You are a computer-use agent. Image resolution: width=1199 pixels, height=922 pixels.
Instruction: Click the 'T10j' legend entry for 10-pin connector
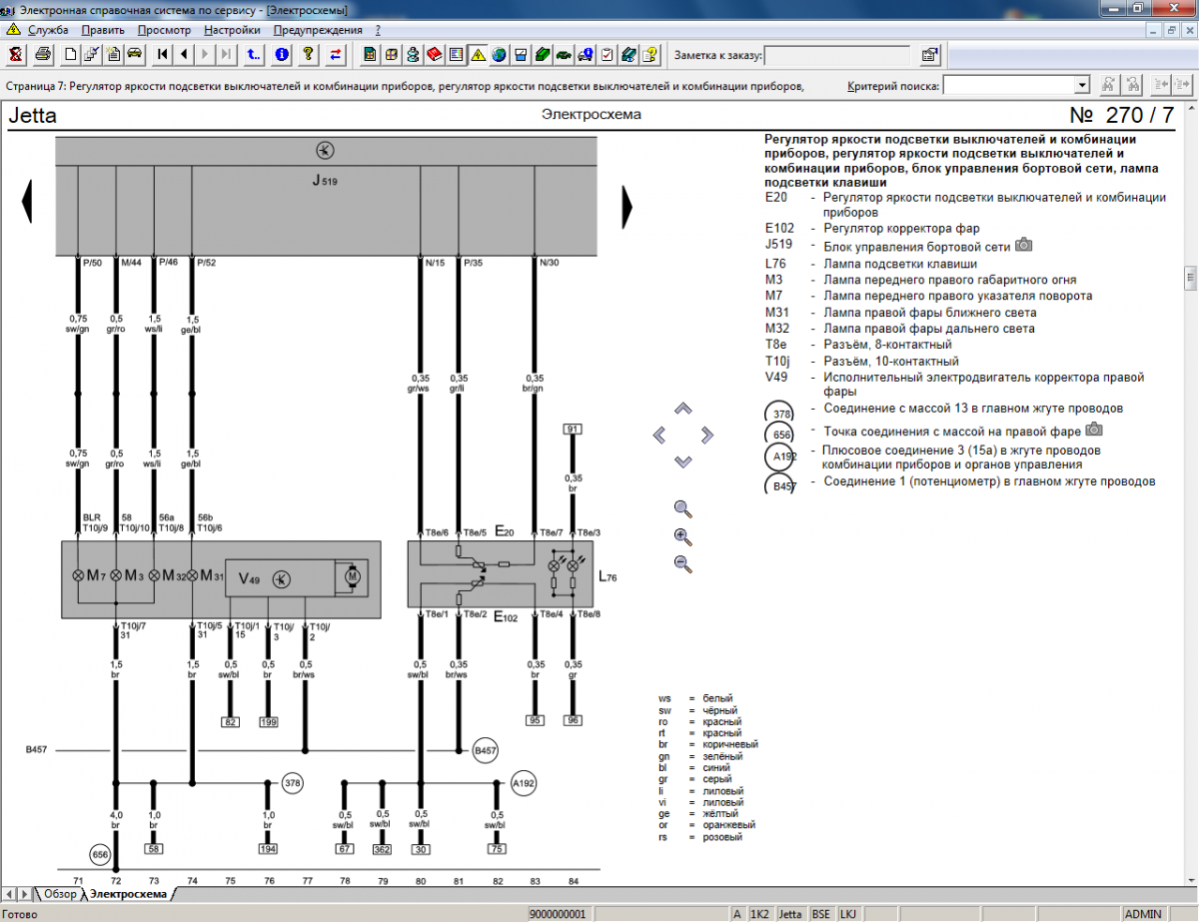[x=777, y=361]
